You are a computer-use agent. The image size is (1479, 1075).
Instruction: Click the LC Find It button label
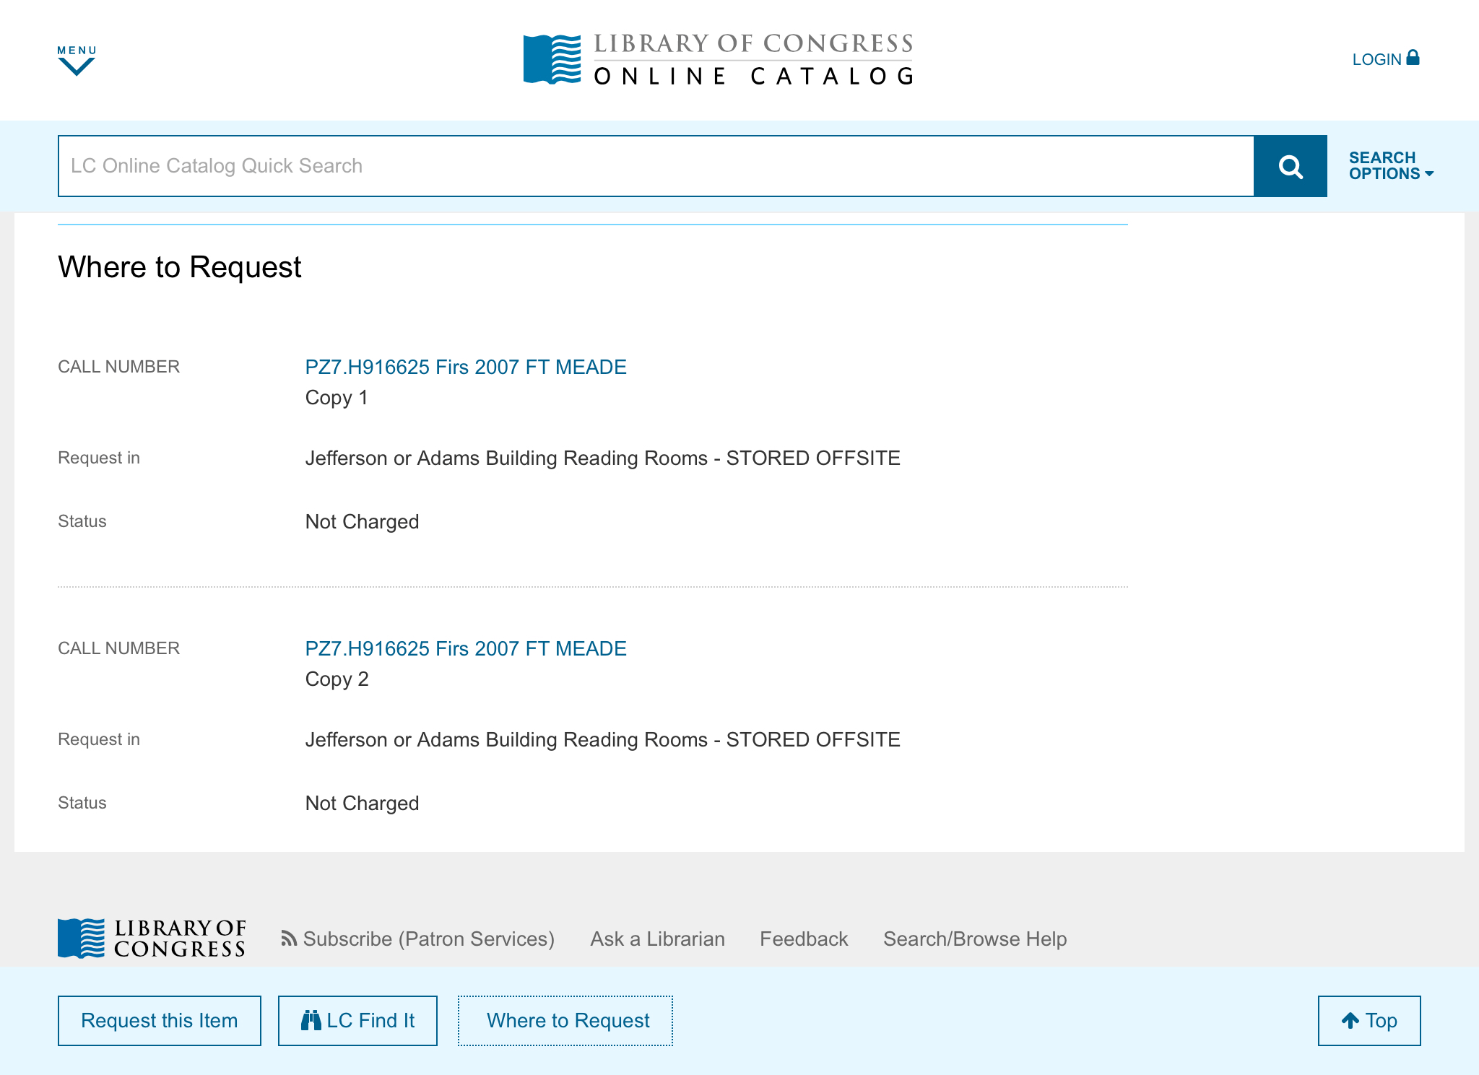click(x=370, y=1020)
